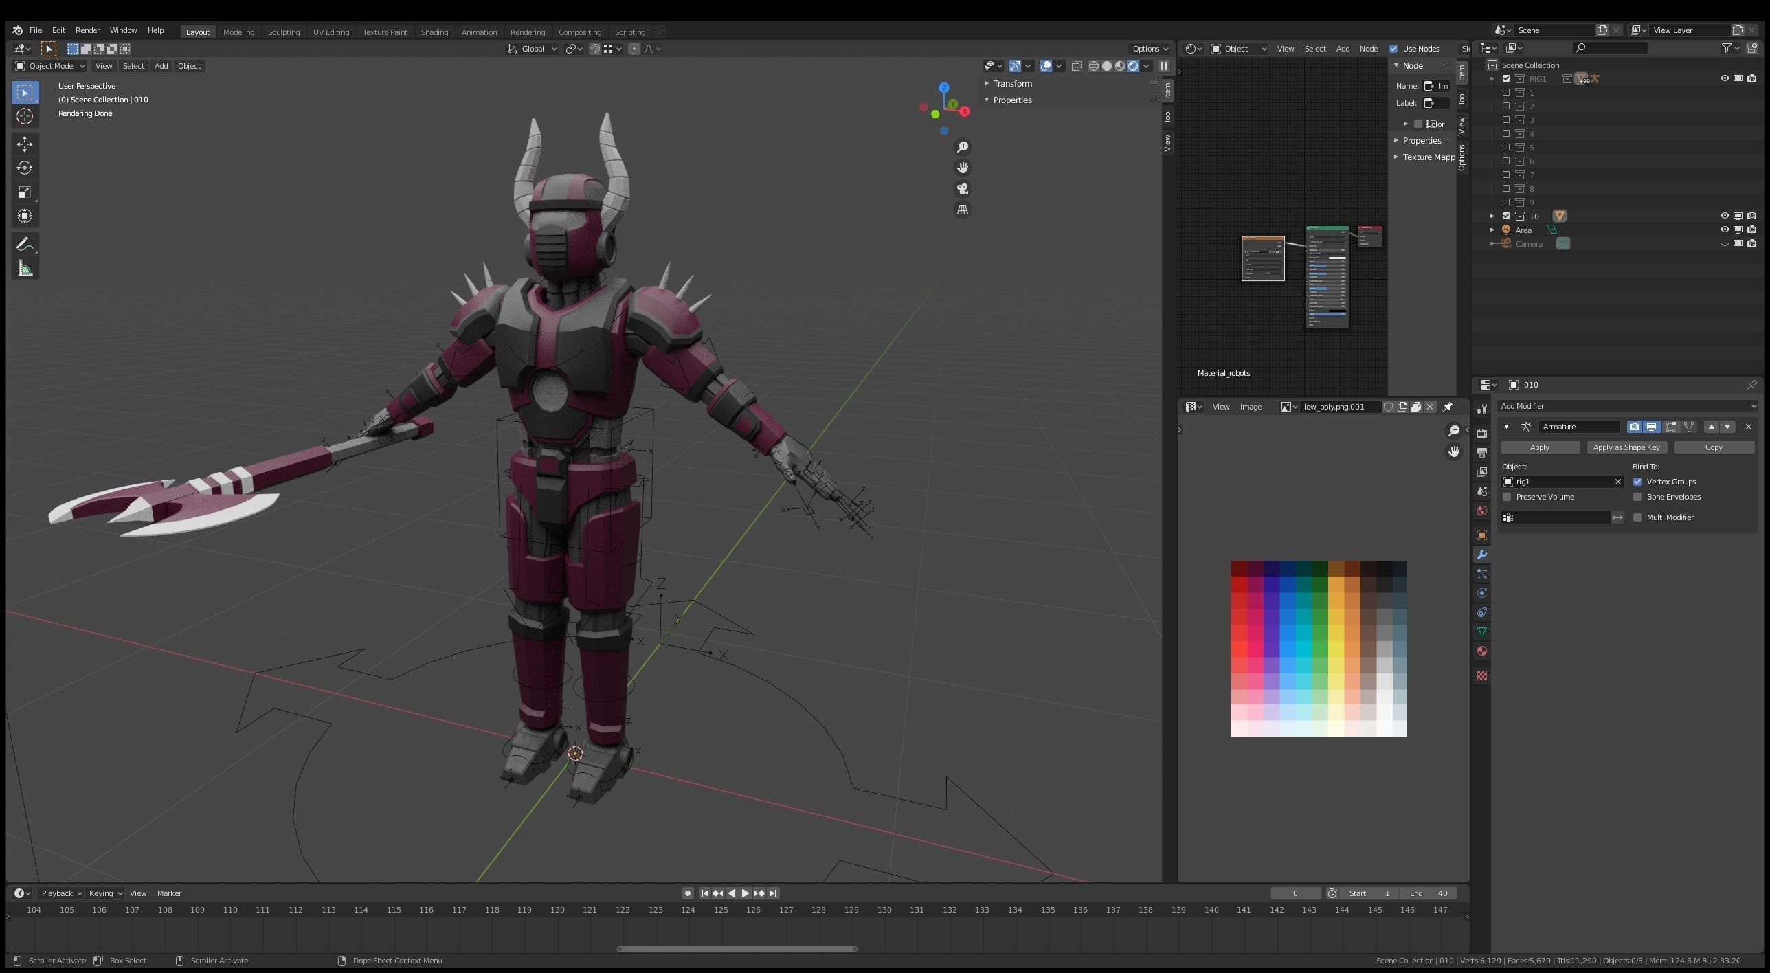Open the Playback dropdown in timeline
Image resolution: width=1770 pixels, height=973 pixels.
click(x=60, y=893)
